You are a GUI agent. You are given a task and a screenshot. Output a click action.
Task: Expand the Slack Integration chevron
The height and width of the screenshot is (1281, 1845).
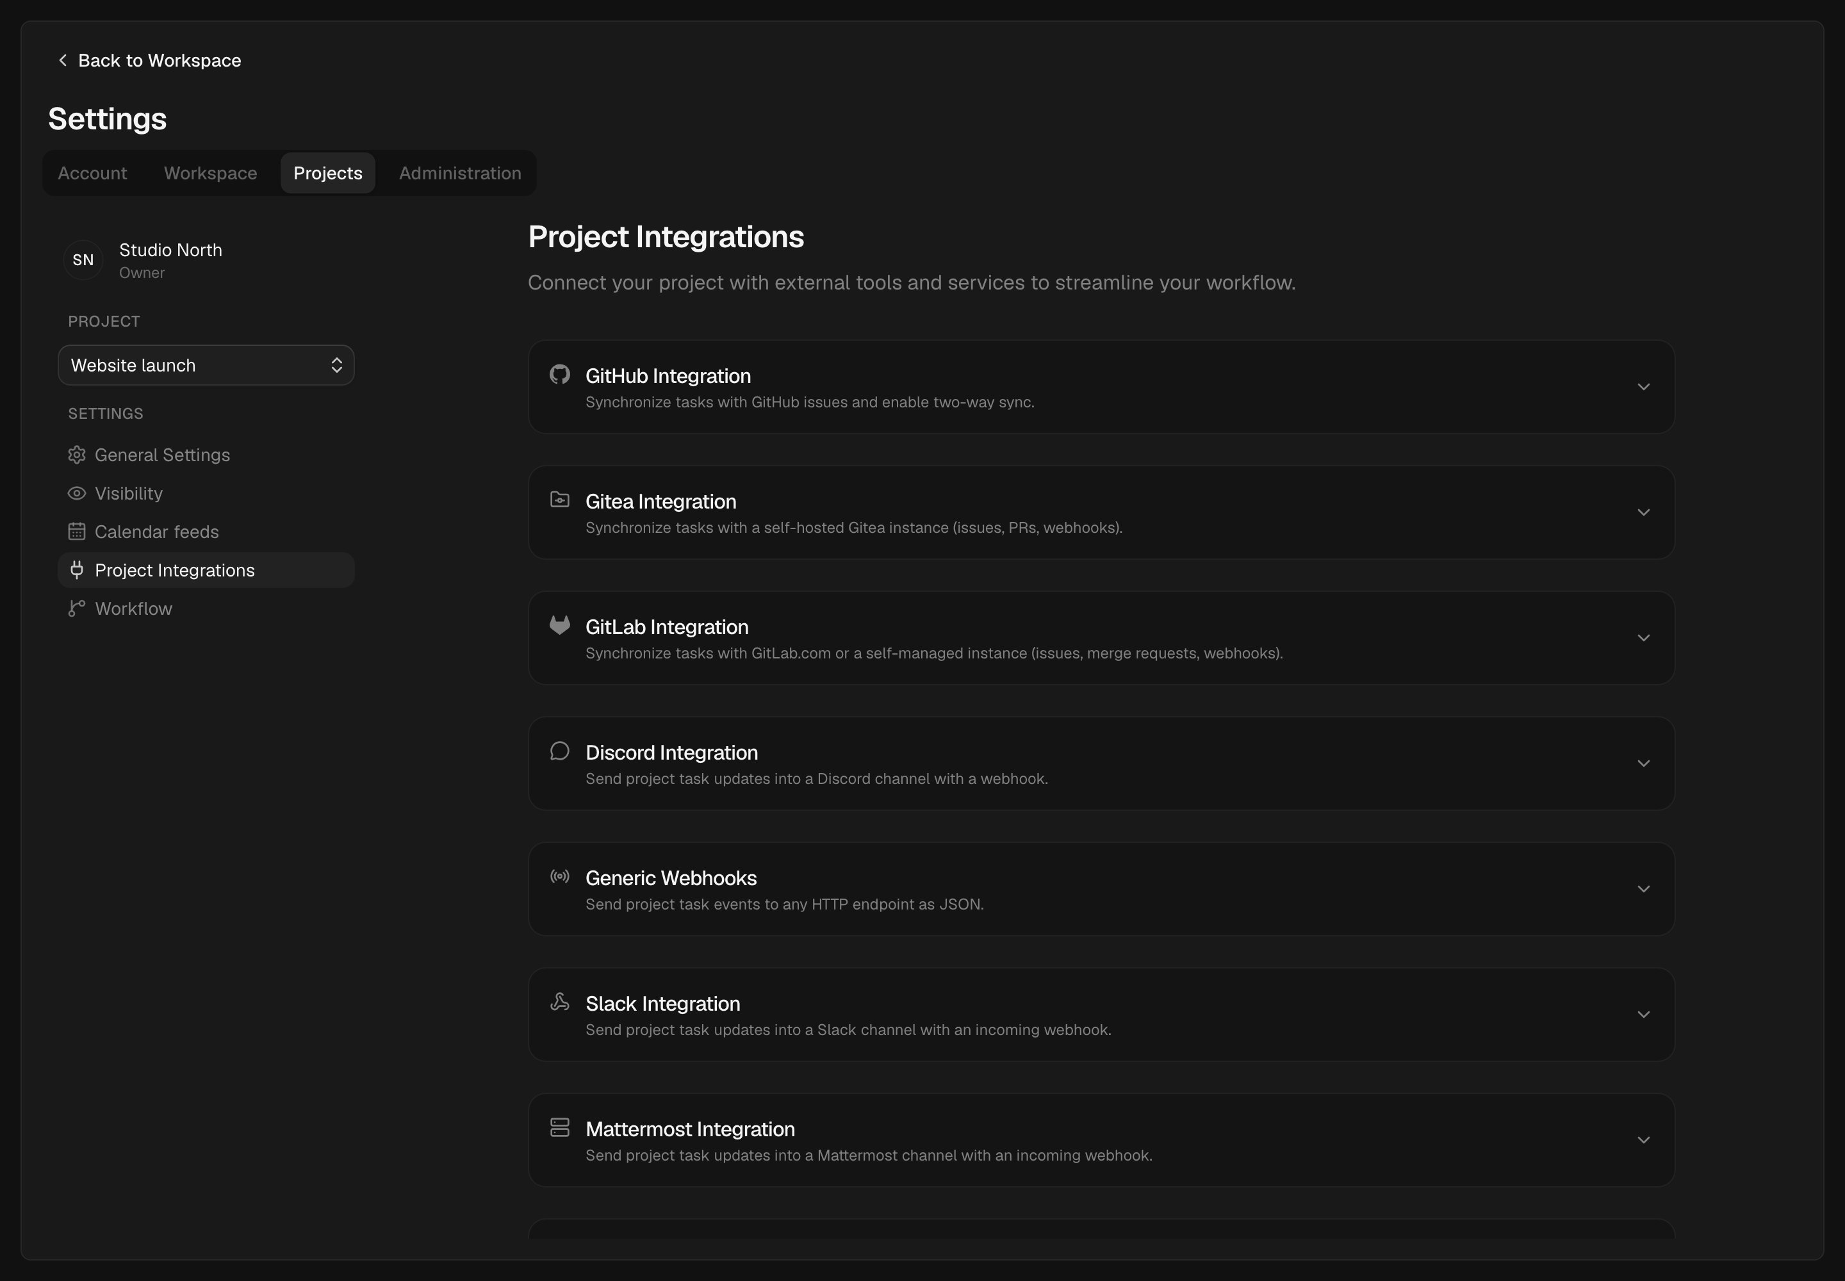click(1643, 1015)
